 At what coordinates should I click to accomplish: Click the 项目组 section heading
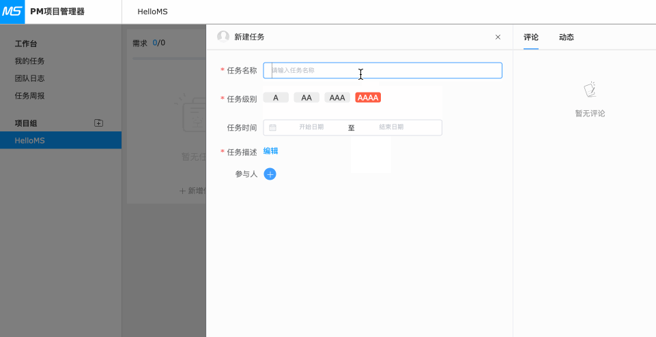tap(26, 123)
